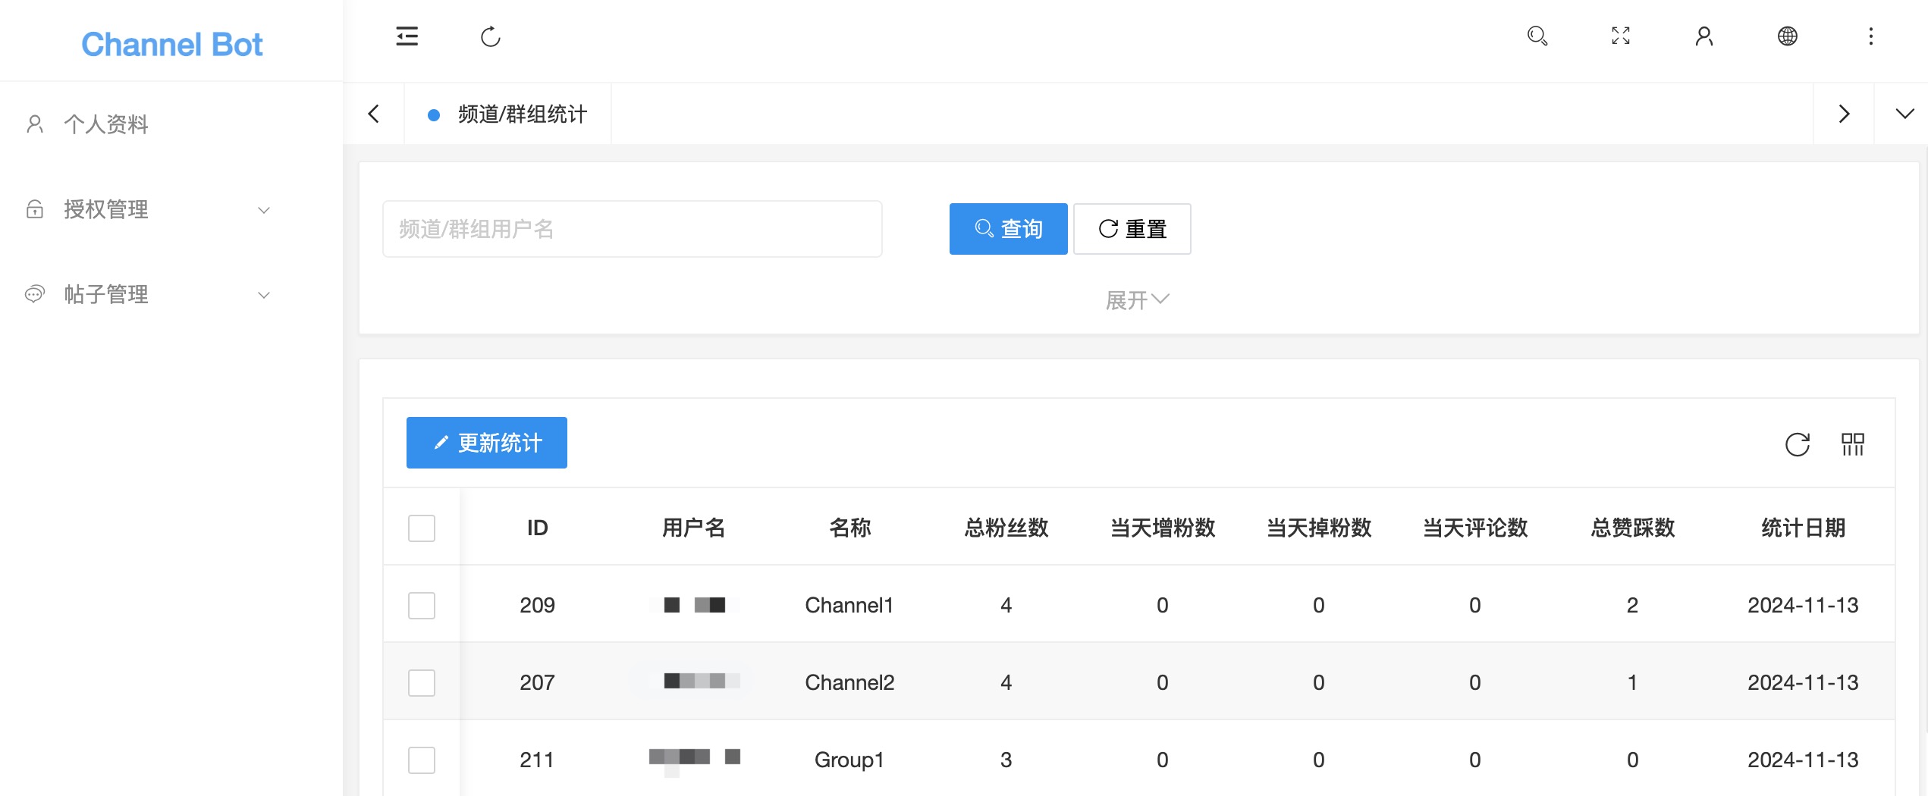This screenshot has height=796, width=1928.
Task: Click the 个人资料 person icon
Action: 35,124
